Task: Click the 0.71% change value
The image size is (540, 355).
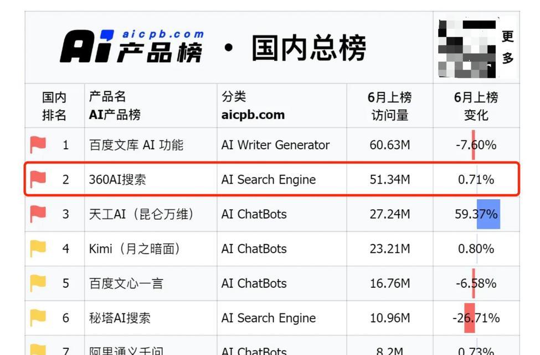Action: coord(476,179)
